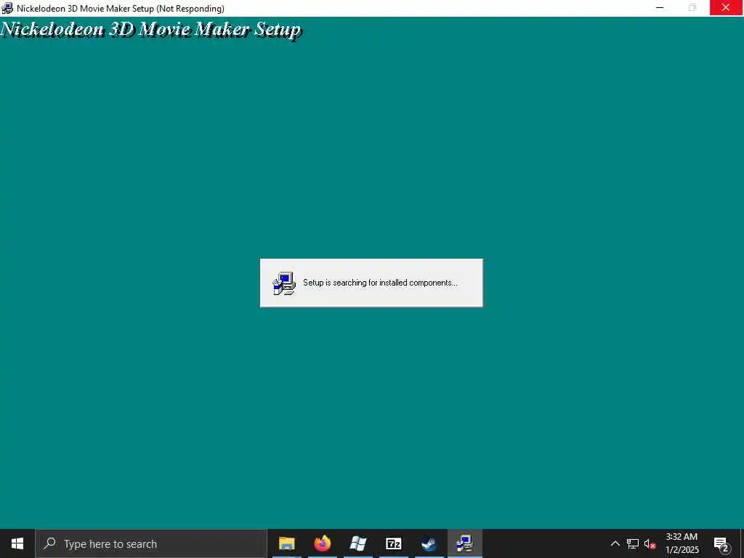Image resolution: width=744 pixels, height=558 pixels.
Task: Click the window title '(Not Responding)' text
Action: [190, 9]
